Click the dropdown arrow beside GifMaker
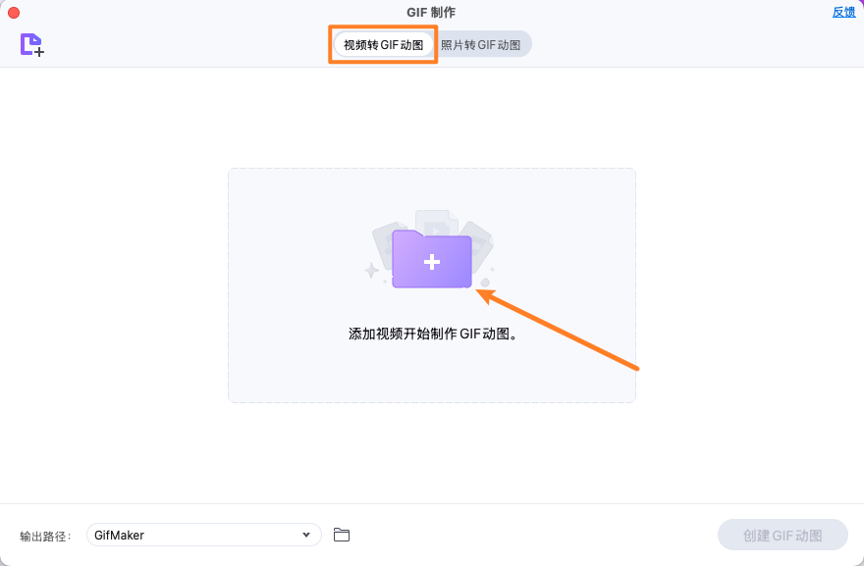Screen dimensions: 864x566 coord(305,535)
